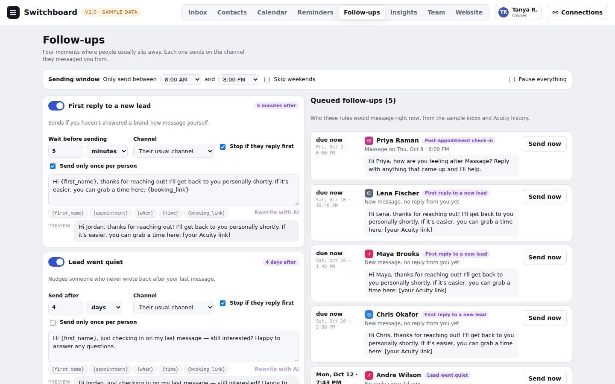Open the 8:00 AM start time dropdown

point(181,79)
